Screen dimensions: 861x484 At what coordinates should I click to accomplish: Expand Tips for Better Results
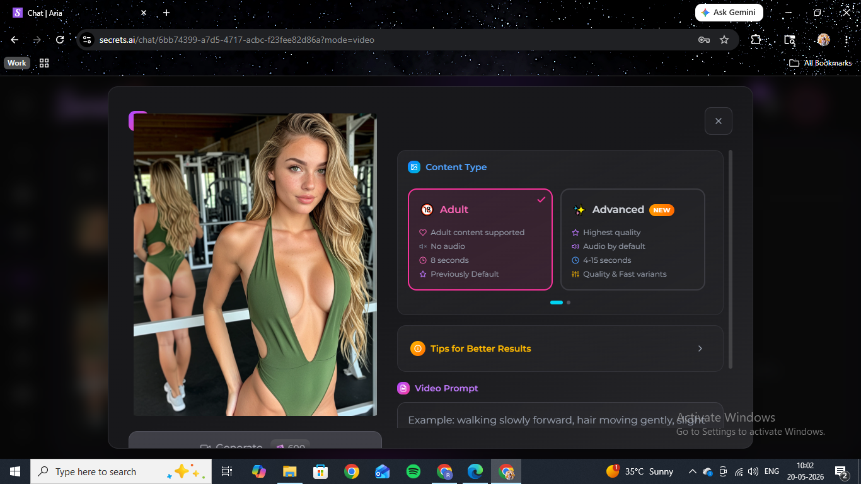coord(560,349)
